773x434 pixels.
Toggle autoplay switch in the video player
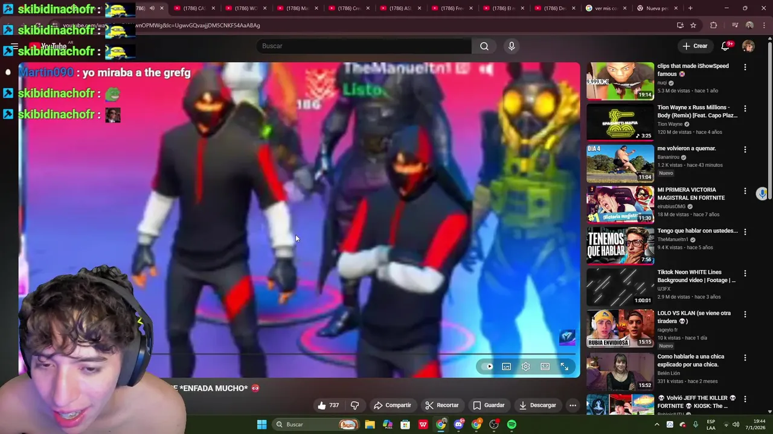[x=487, y=366]
